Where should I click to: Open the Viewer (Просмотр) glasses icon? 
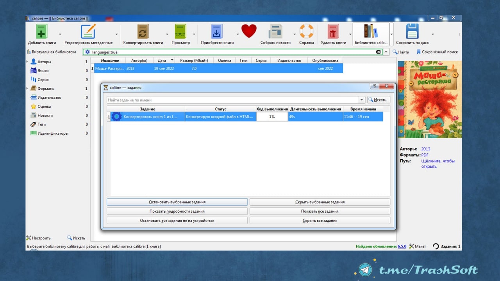point(180,31)
